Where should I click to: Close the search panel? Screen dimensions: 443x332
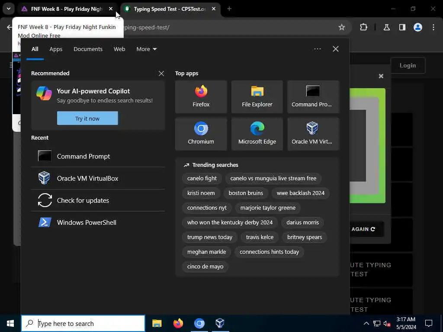tap(335, 49)
